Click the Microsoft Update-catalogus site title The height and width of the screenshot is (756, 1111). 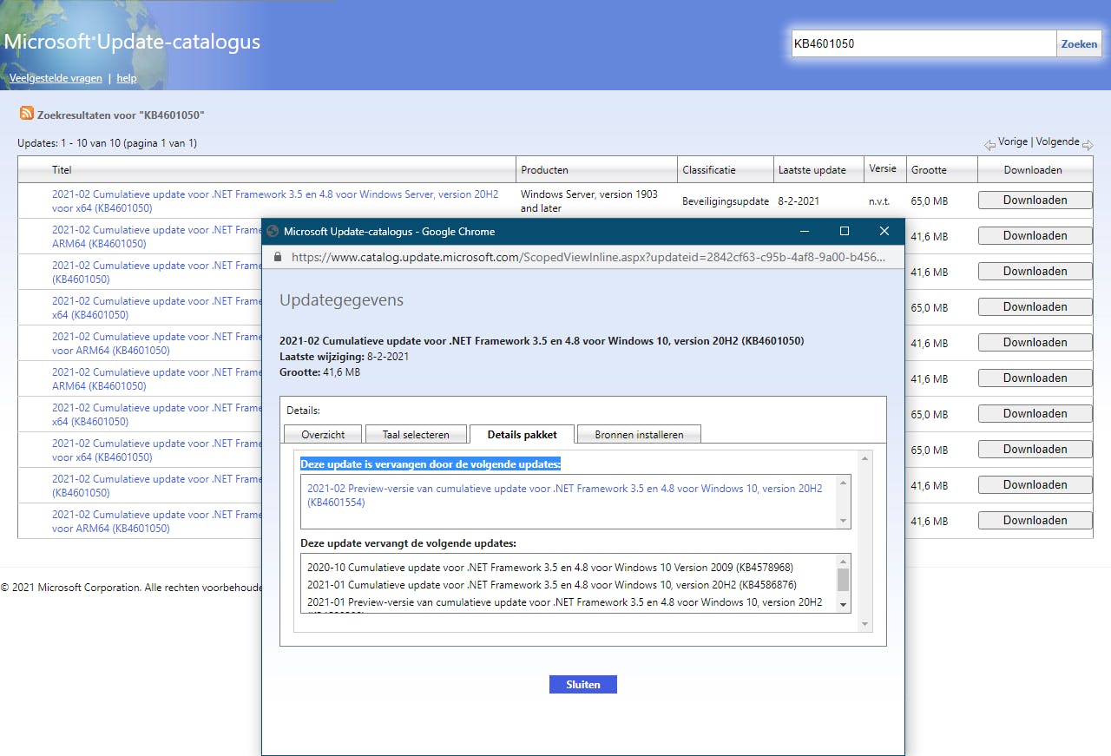[132, 42]
